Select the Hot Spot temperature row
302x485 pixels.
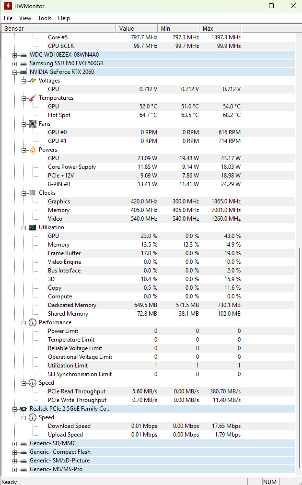point(59,115)
